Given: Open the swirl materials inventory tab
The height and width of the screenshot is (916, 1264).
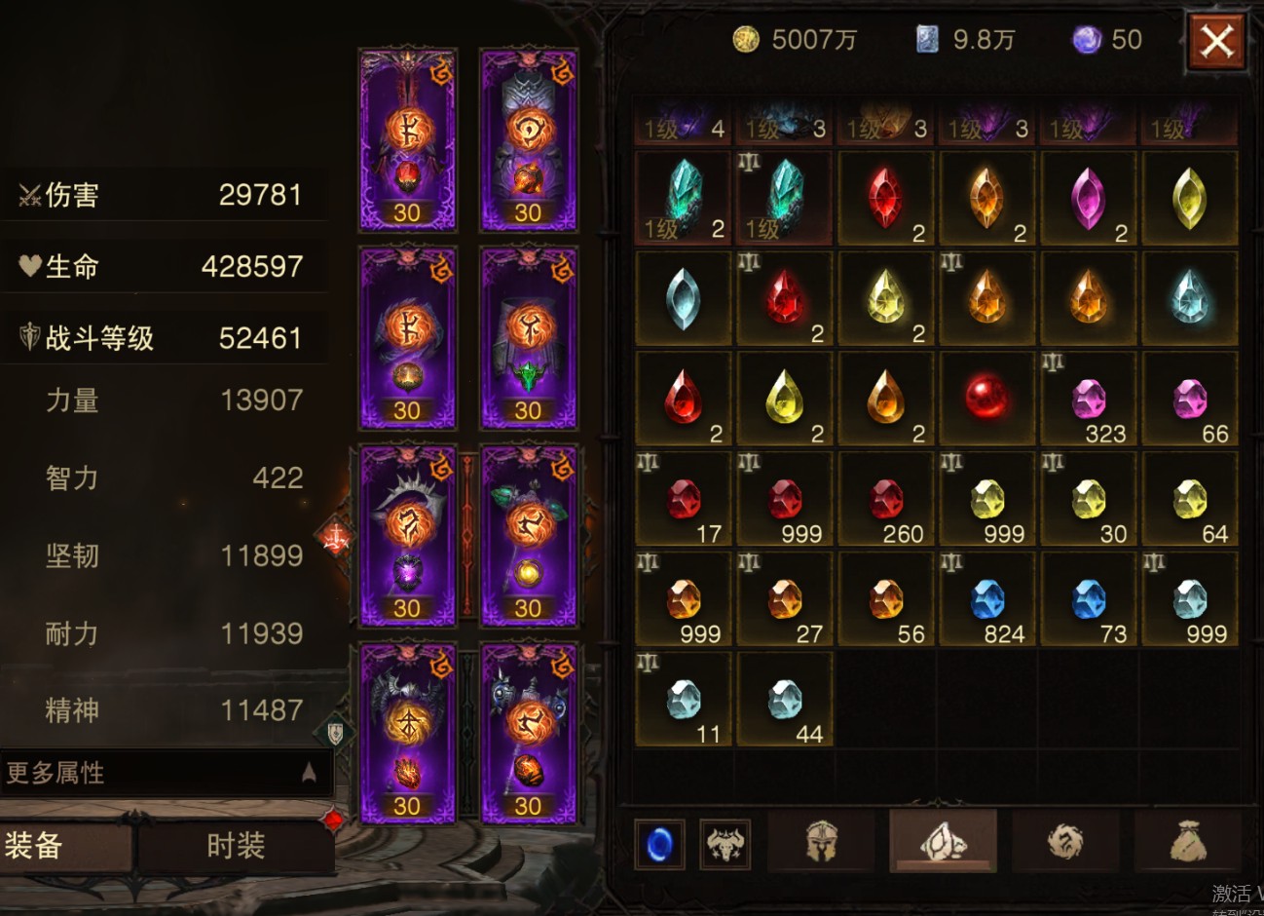Looking at the screenshot, I should (1065, 840).
